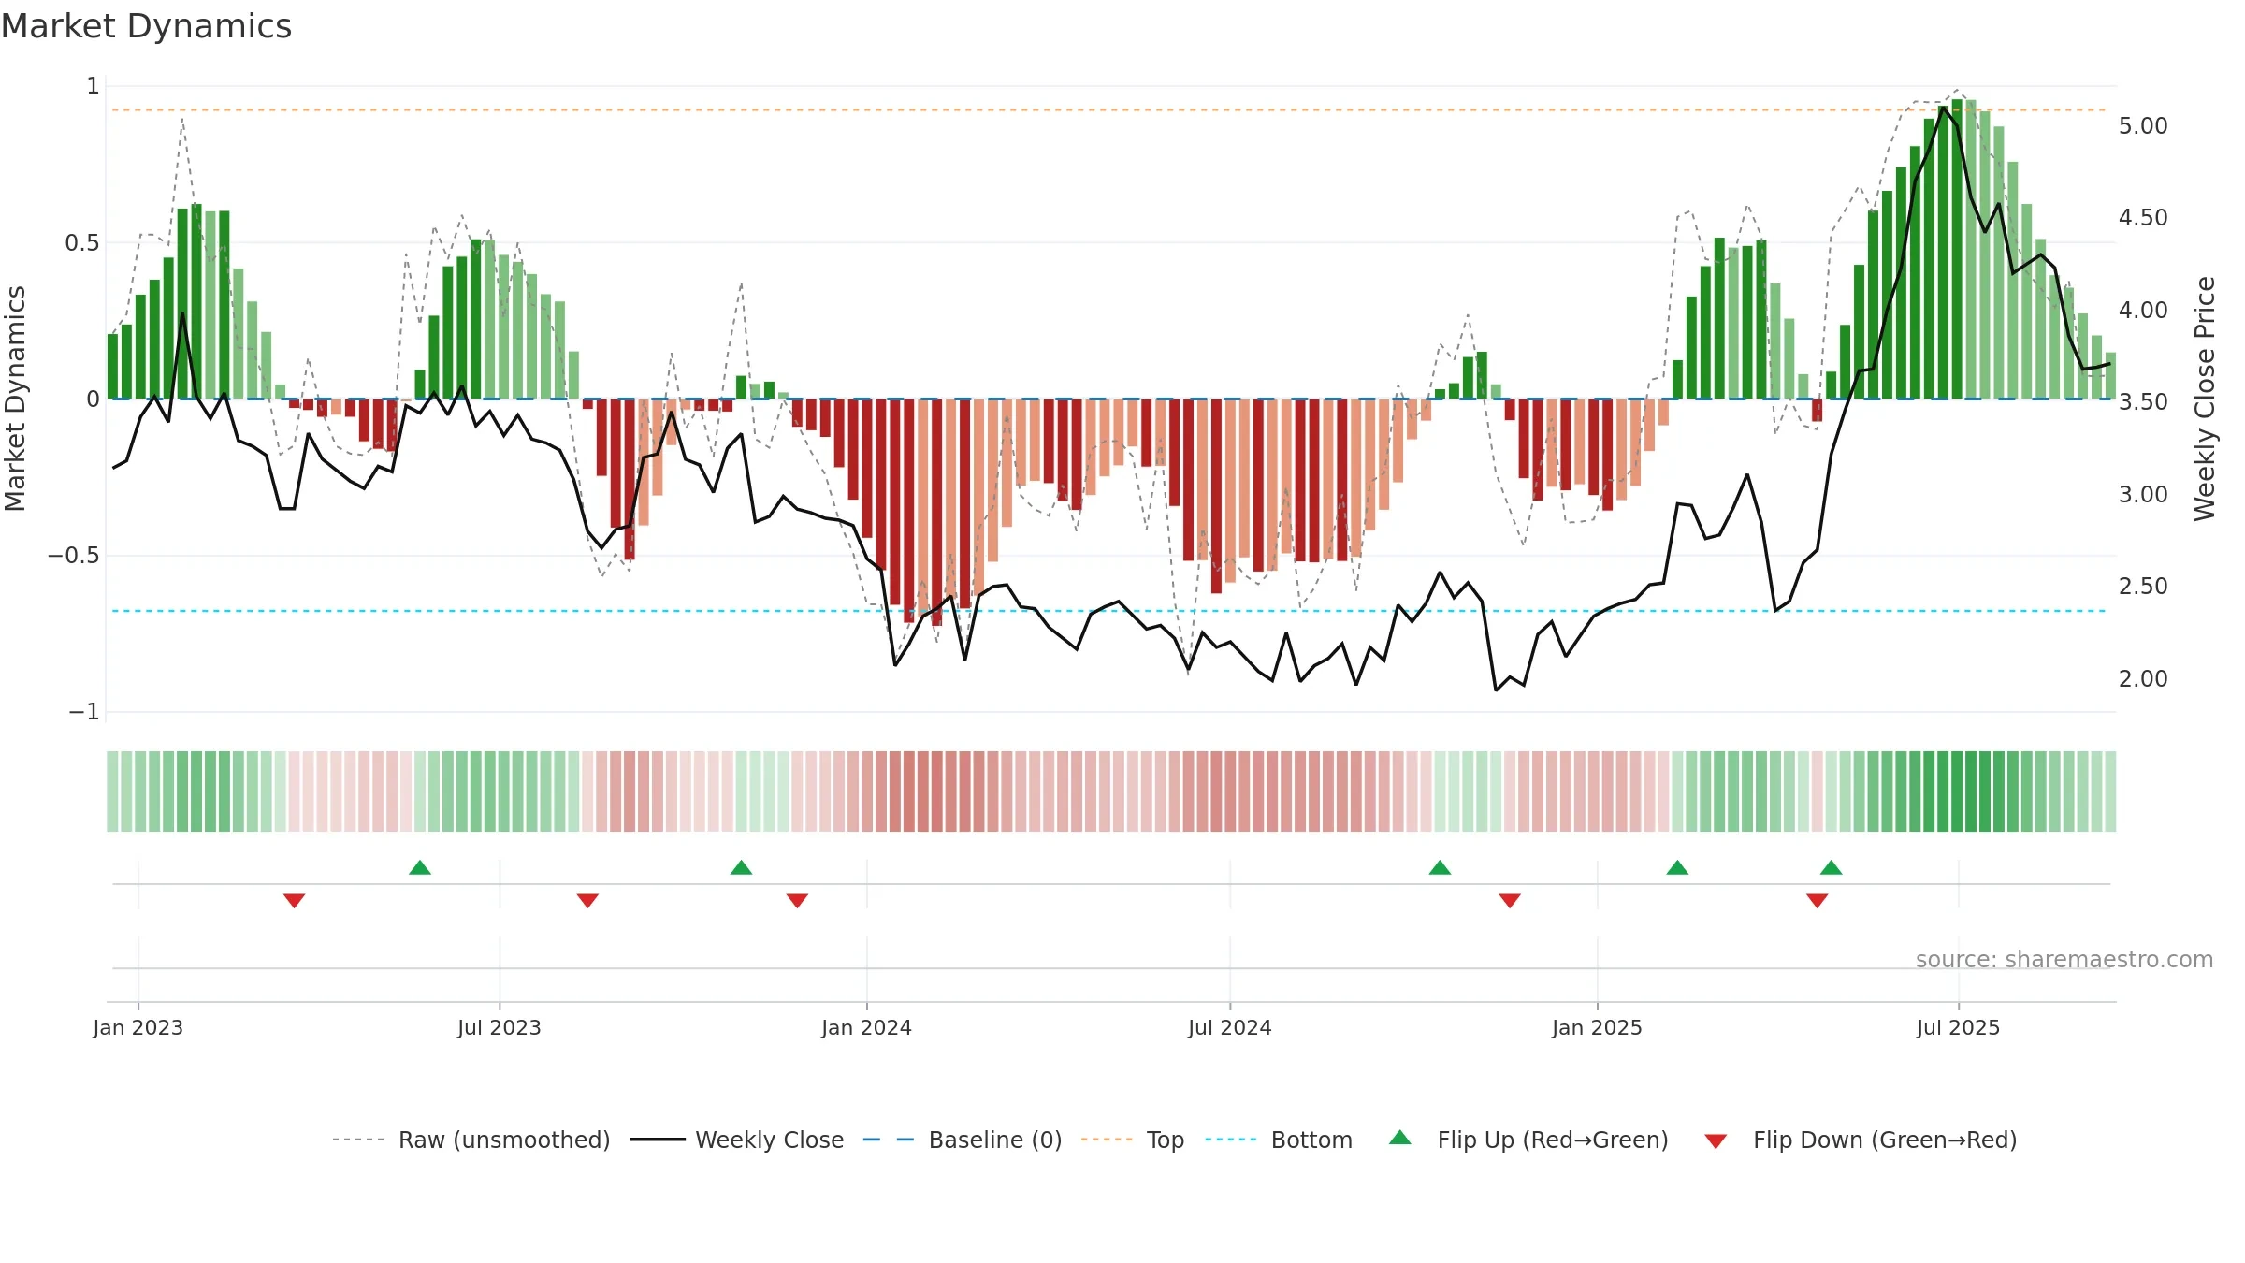This screenshot has height=1263, width=2245.
Task: Click the Jan 2023 x-axis label
Action: [x=138, y=1027]
